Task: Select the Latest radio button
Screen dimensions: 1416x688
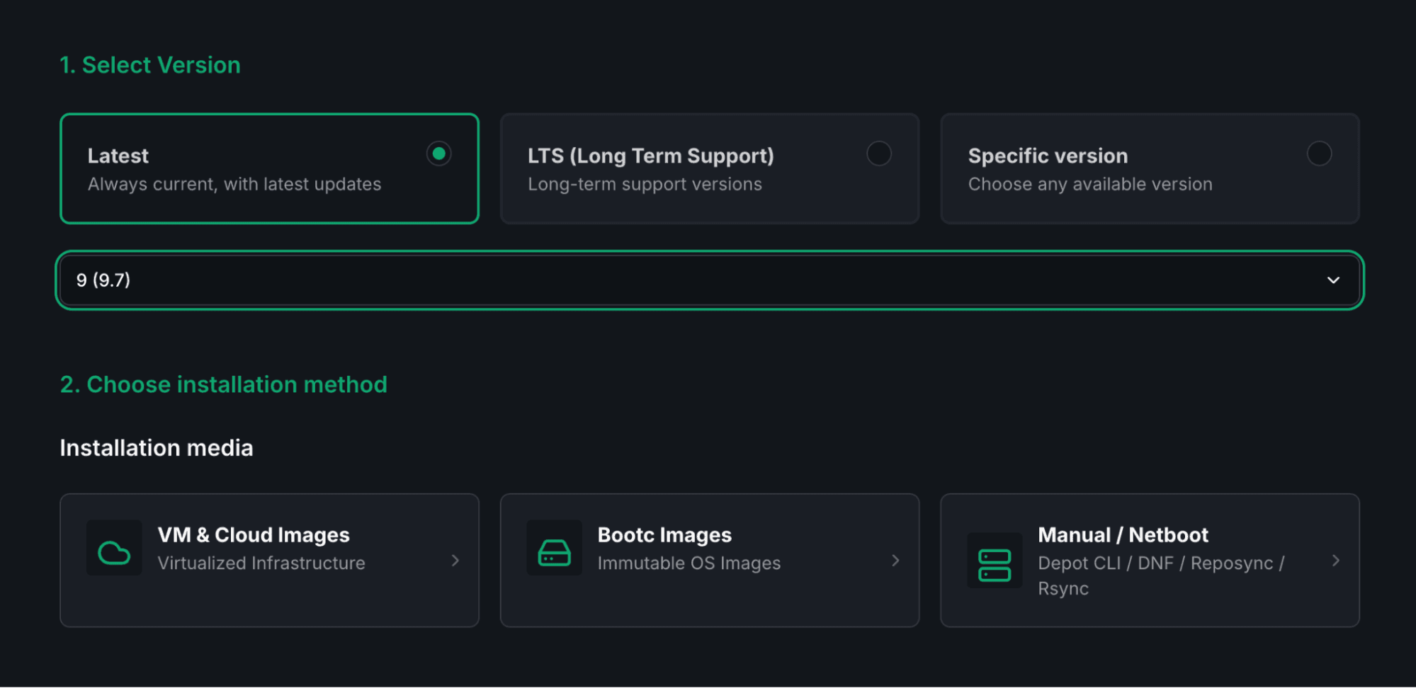Action: click(x=439, y=154)
